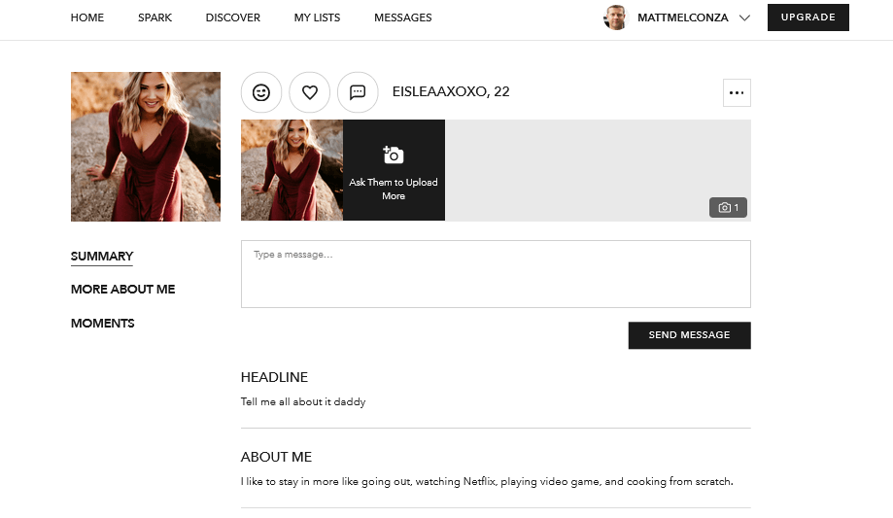Open the MATTMELCONZA username menu
Image resolution: width=893 pixels, height=518 pixels.
coord(683,17)
